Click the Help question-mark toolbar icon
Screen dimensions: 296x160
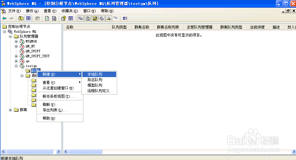click(64, 18)
